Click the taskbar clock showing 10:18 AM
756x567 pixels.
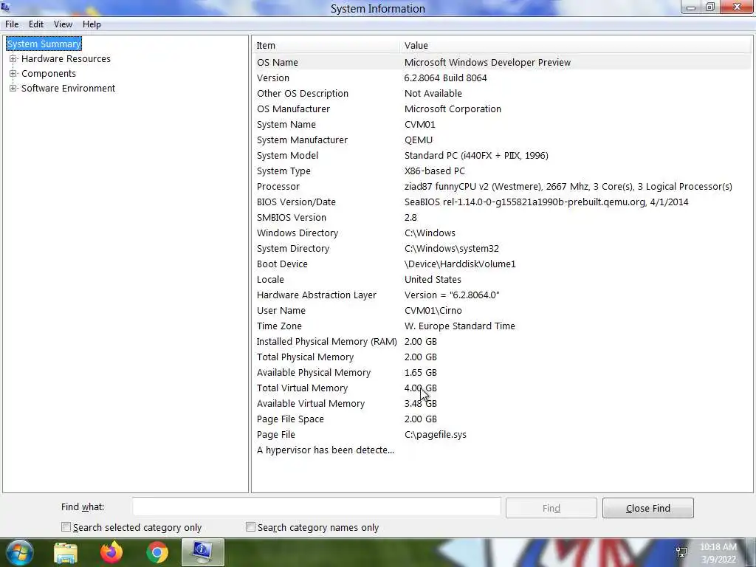click(718, 553)
